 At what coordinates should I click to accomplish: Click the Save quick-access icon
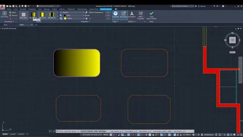click(13, 6)
